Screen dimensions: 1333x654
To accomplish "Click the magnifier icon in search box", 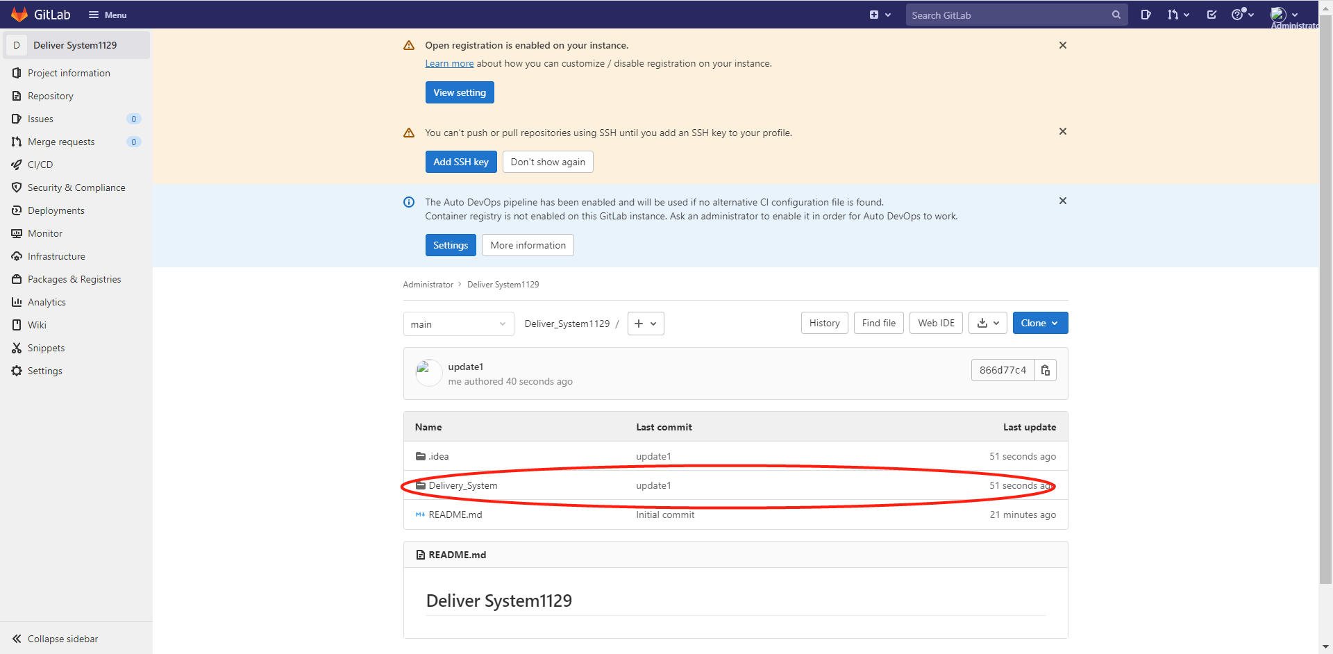I will (1116, 15).
